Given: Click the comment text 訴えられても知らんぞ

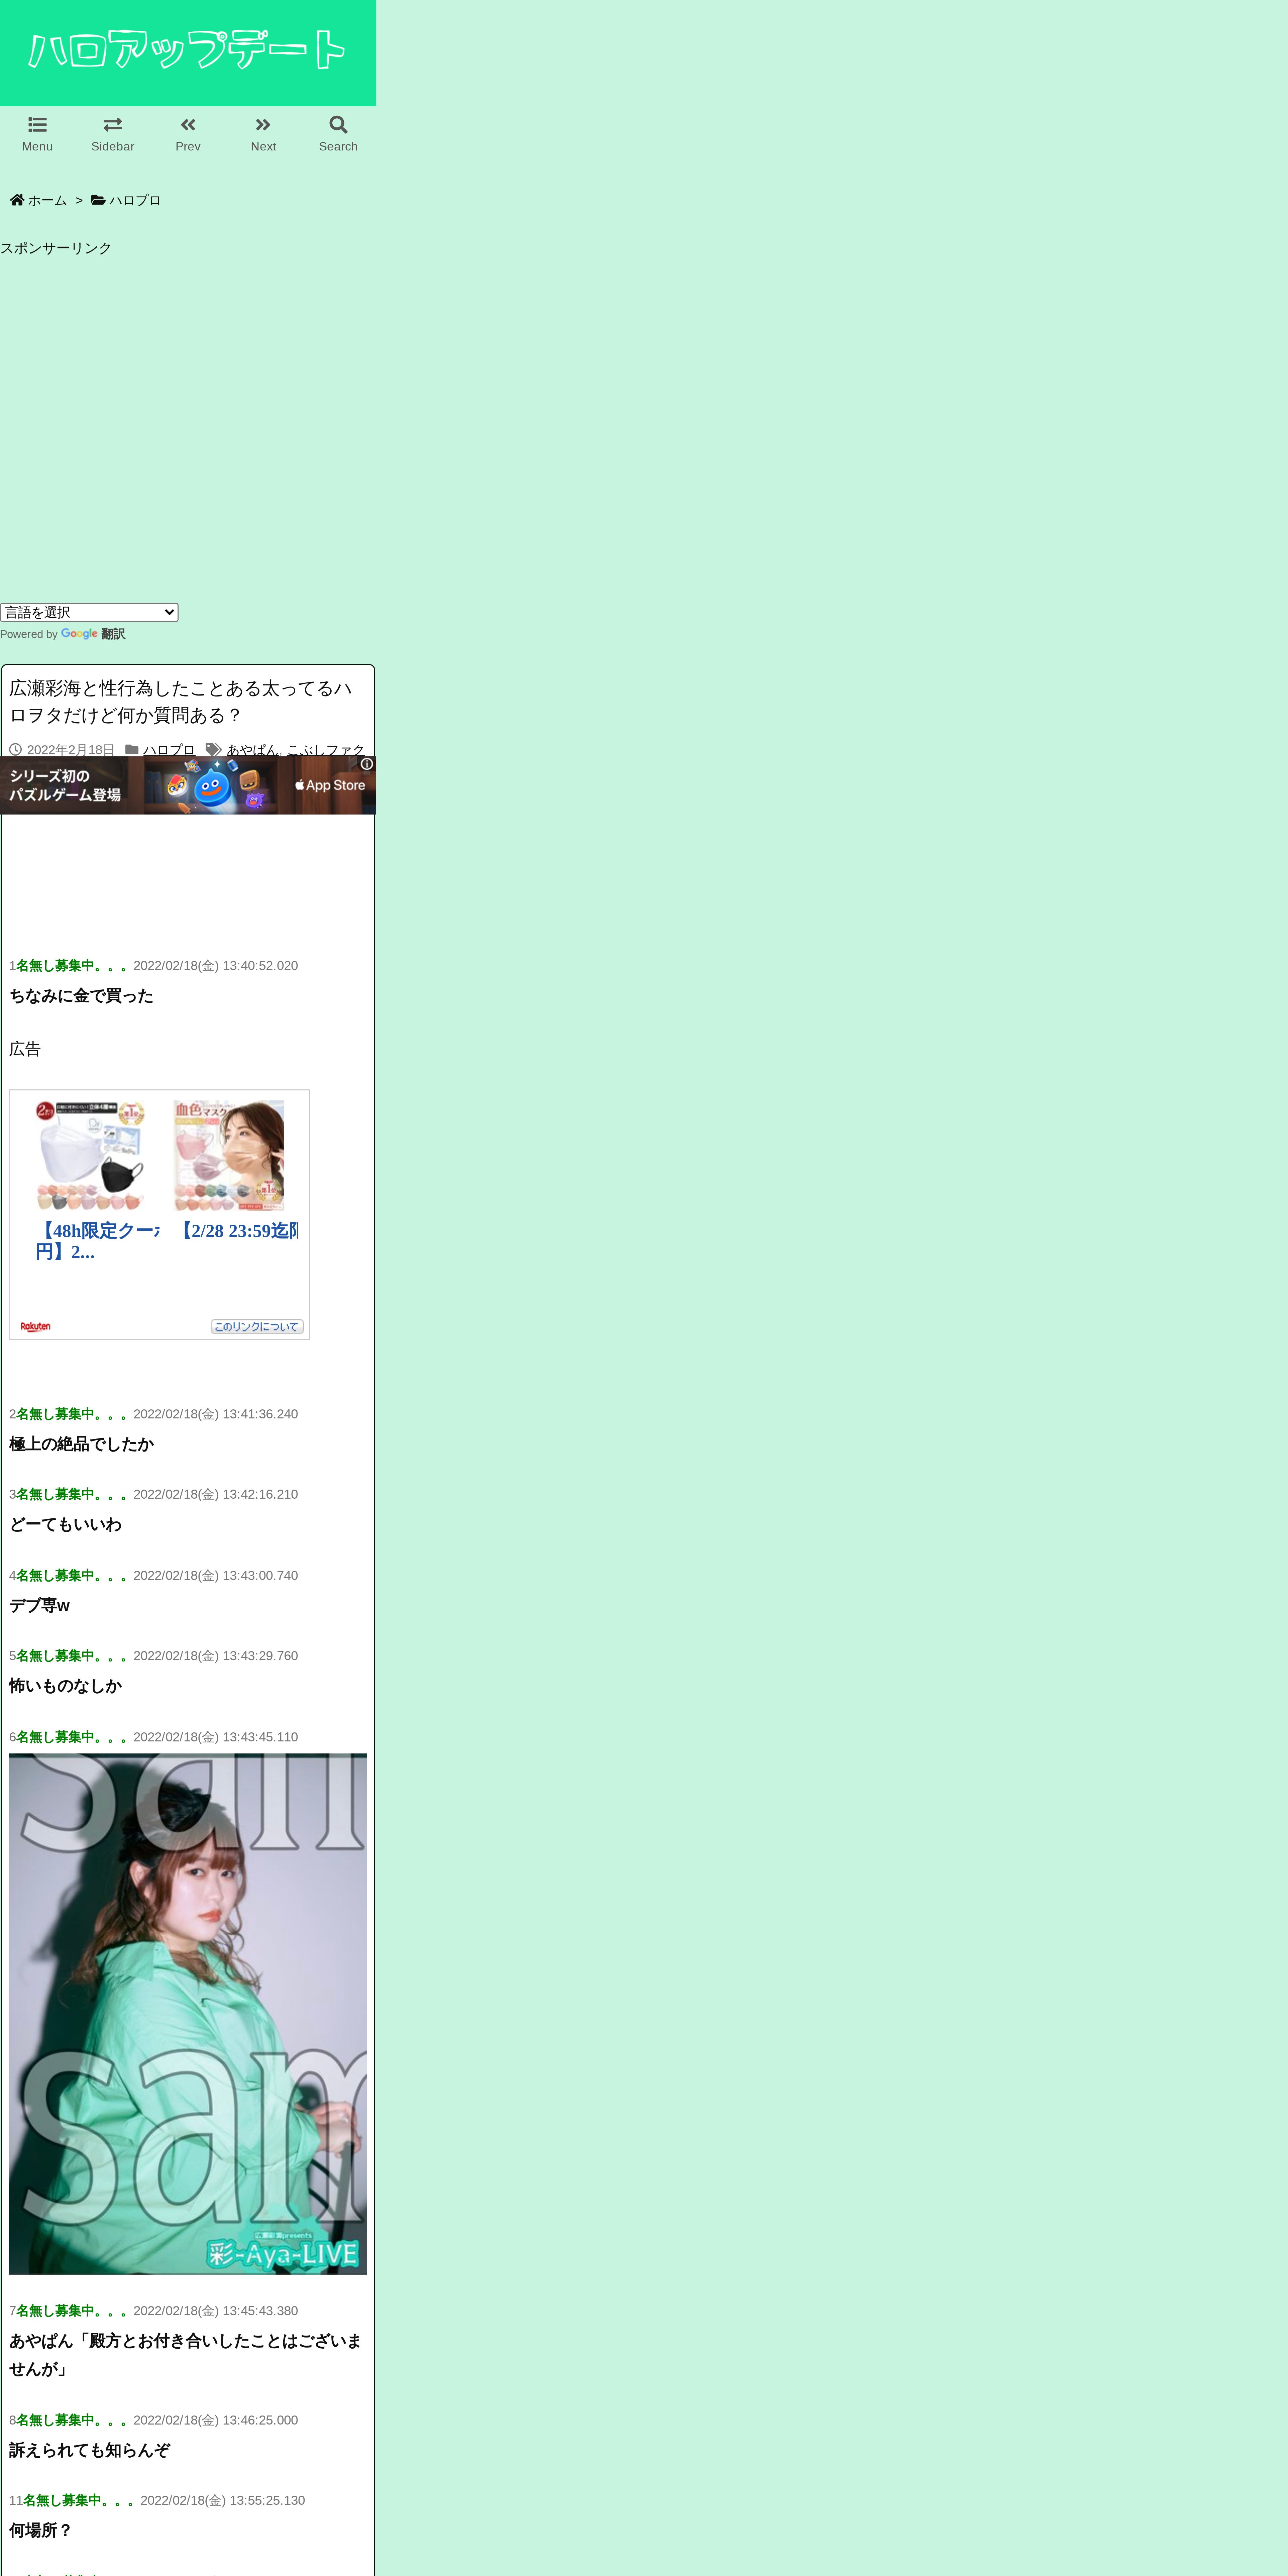Looking at the screenshot, I should click(89, 2450).
